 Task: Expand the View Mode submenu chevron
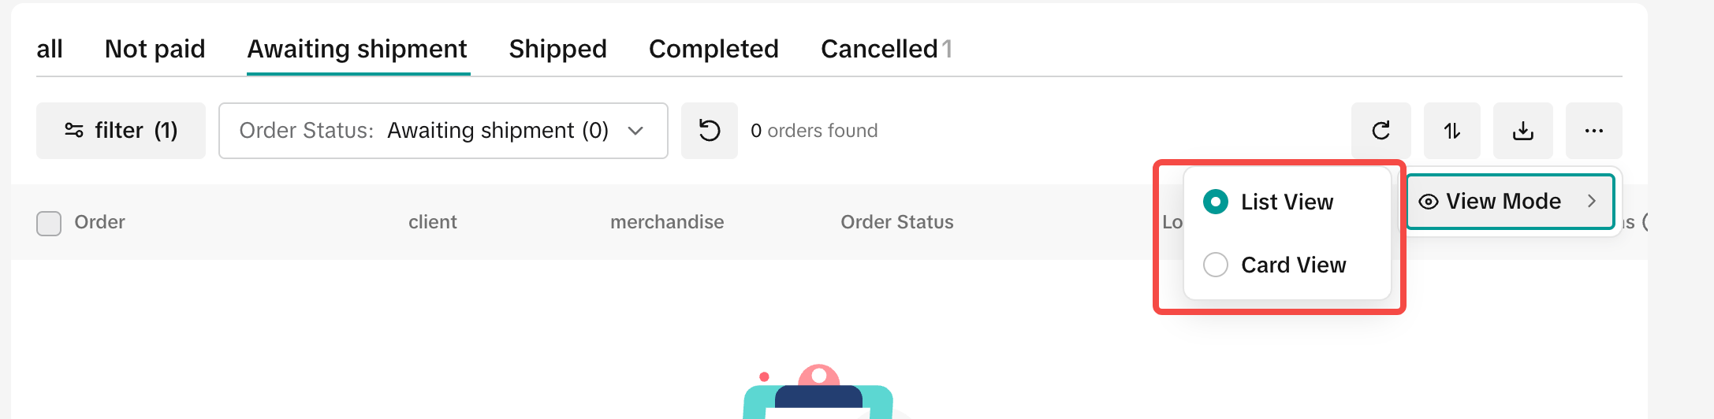point(1592,202)
